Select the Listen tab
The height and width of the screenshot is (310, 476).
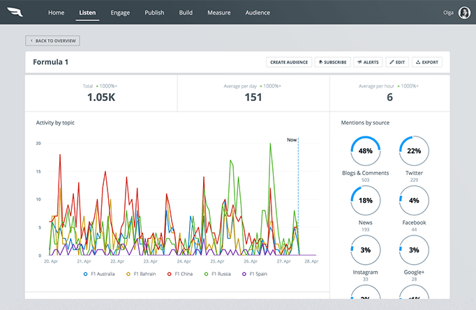(x=87, y=13)
